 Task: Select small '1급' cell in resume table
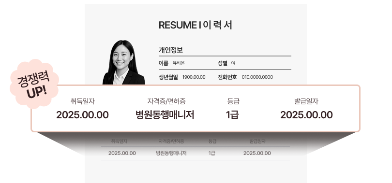[x=212, y=153]
